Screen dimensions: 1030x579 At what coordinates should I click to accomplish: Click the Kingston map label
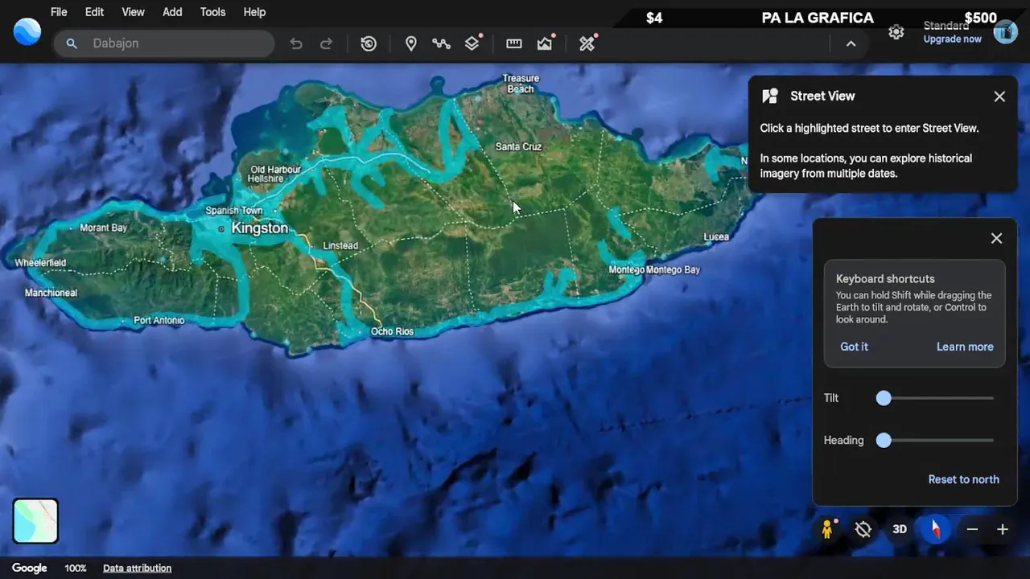tap(259, 228)
